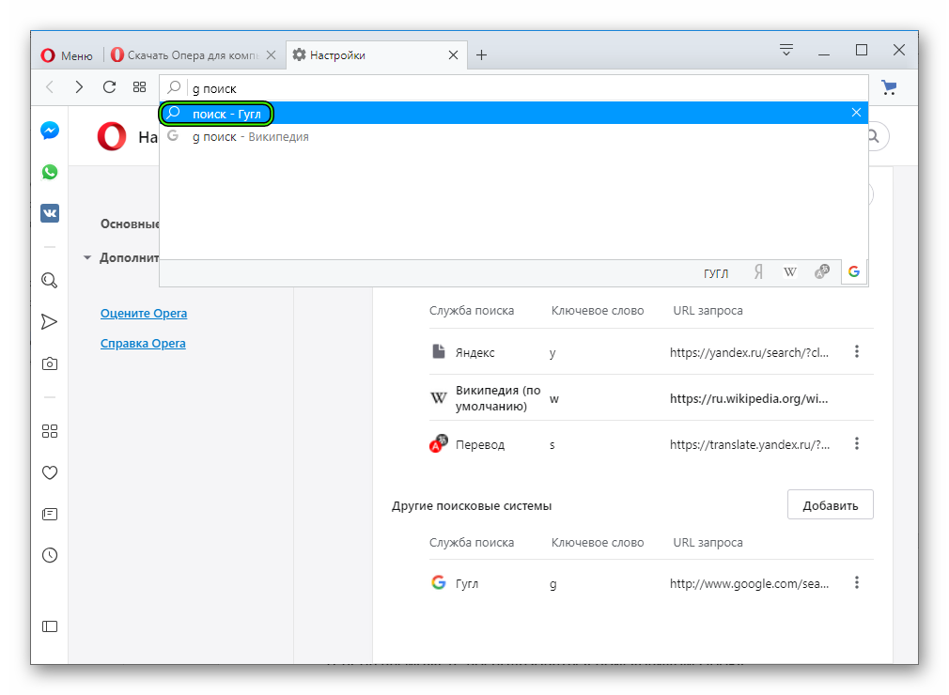949x695 pixels.
Task: Click the www.google.com search URL
Action: pyautogui.click(x=749, y=583)
